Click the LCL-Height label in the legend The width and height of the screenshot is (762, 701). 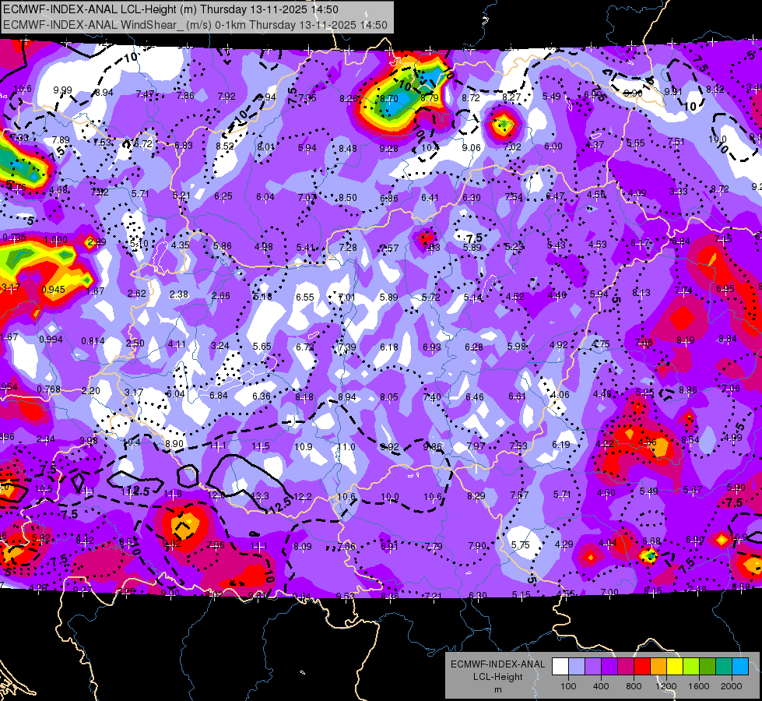497,677
